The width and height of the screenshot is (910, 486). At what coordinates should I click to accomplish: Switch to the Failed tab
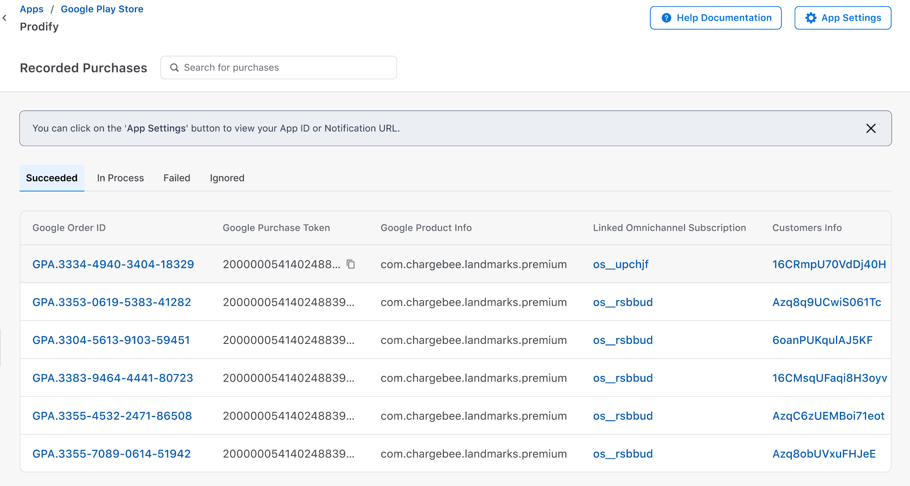click(177, 178)
